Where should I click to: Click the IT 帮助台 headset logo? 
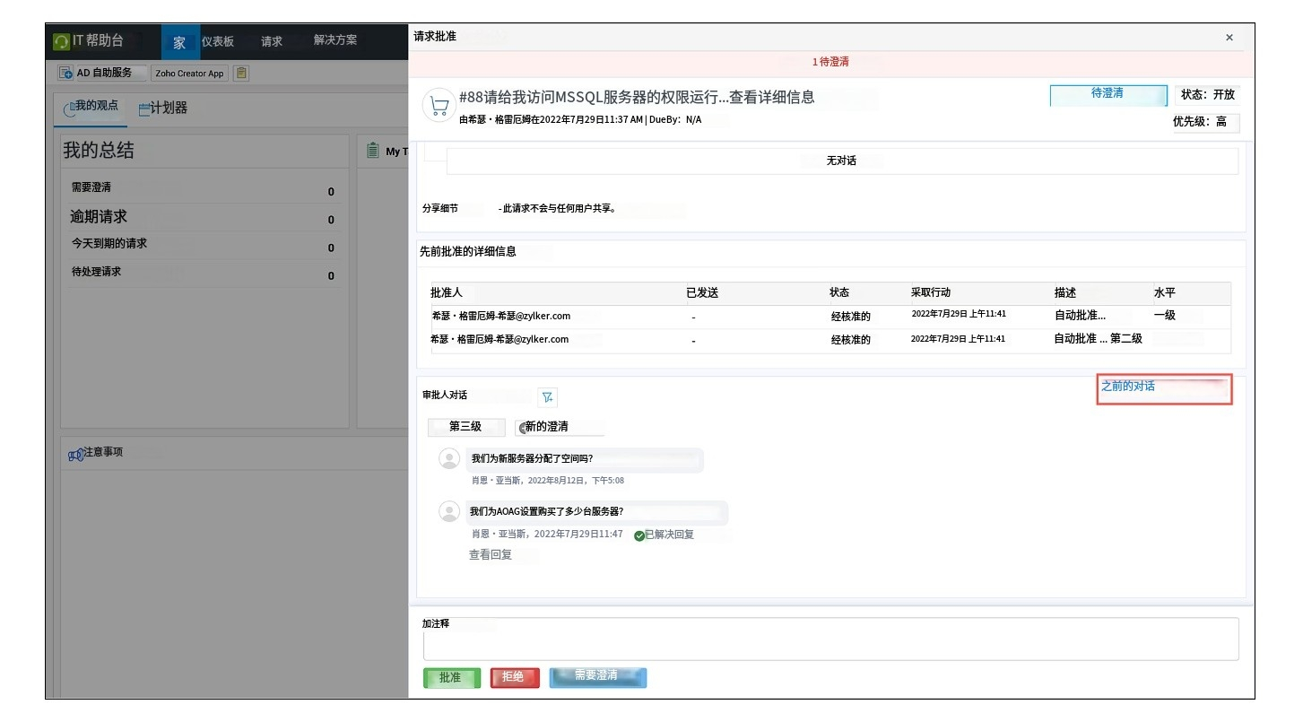[61, 42]
